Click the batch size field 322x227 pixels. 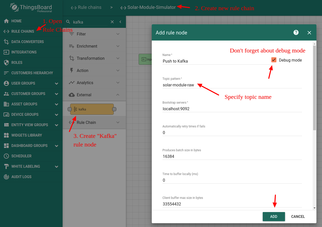(x=232, y=156)
